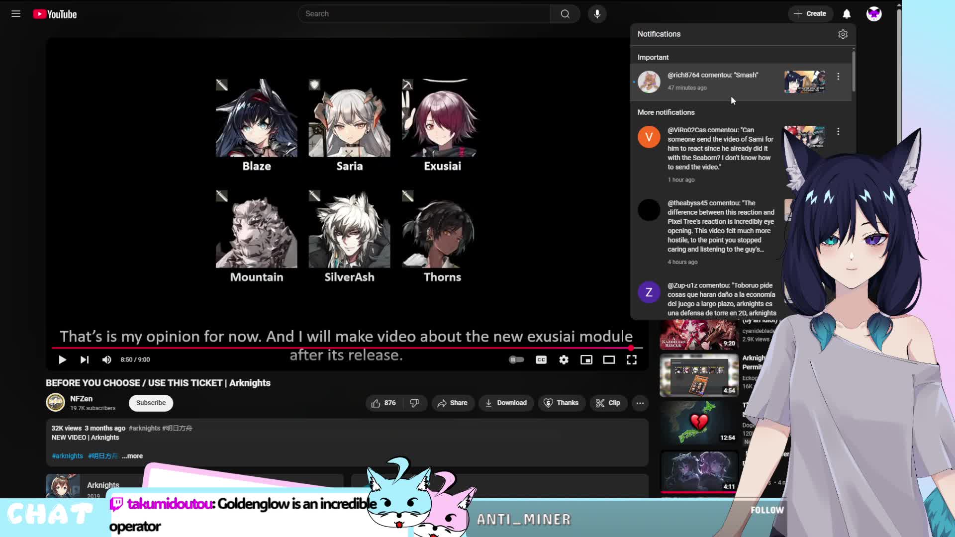The width and height of the screenshot is (955, 537).
Task: Toggle the autoplay switch
Action: pyautogui.click(x=516, y=359)
